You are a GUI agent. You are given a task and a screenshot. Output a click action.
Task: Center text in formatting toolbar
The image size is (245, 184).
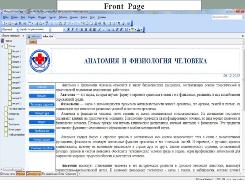(x=86, y=29)
